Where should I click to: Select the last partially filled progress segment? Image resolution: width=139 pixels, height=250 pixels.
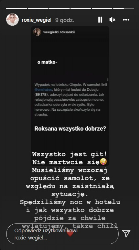(123, 8)
